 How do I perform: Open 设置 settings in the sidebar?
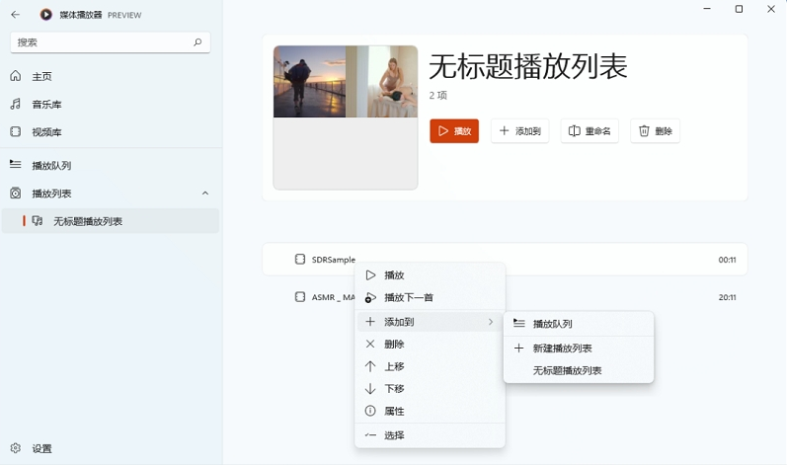111,448
